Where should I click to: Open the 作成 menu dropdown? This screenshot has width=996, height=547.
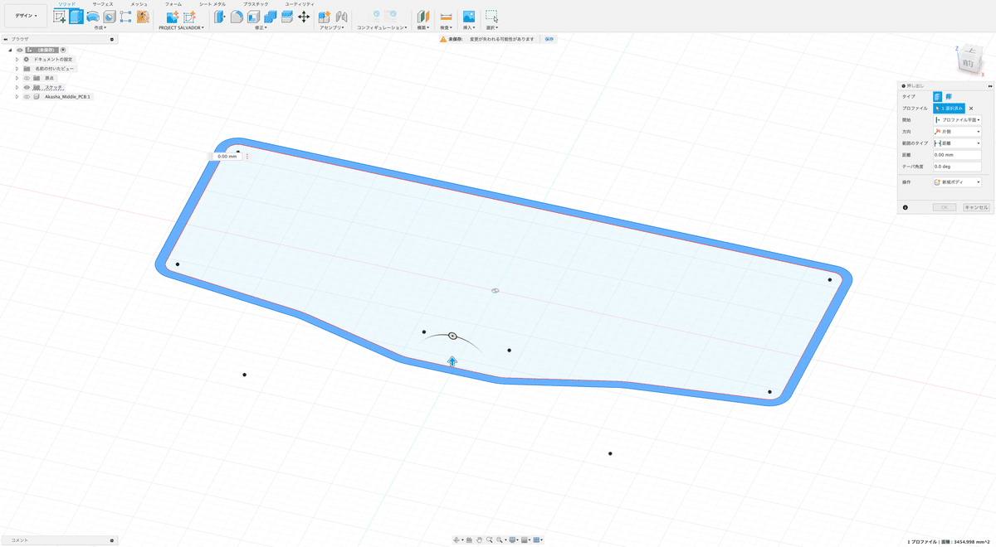pos(100,27)
